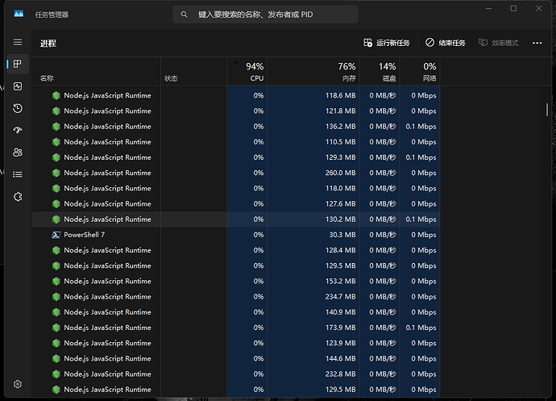The height and width of the screenshot is (401, 556).
Task: Open the more options ellipsis menu
Action: tap(537, 43)
